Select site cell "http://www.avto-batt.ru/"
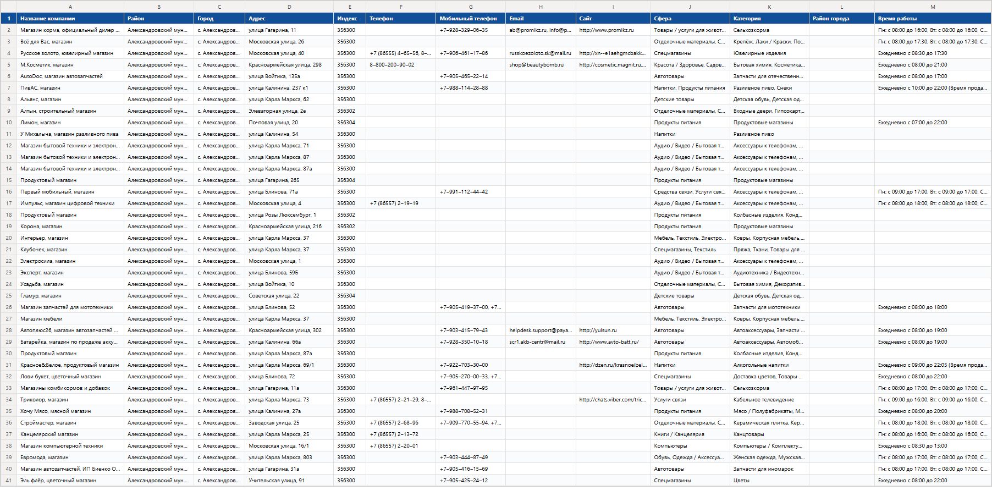992x496 pixels. (x=613, y=342)
